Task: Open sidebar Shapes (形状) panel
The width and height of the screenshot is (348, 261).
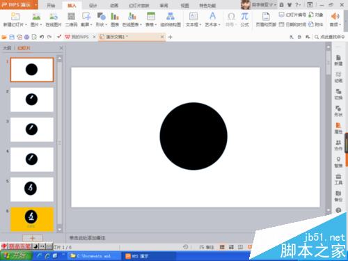Action: (x=338, y=111)
